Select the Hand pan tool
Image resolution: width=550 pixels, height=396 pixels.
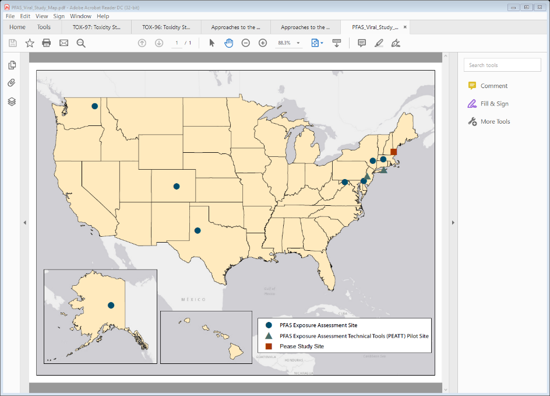tap(229, 43)
